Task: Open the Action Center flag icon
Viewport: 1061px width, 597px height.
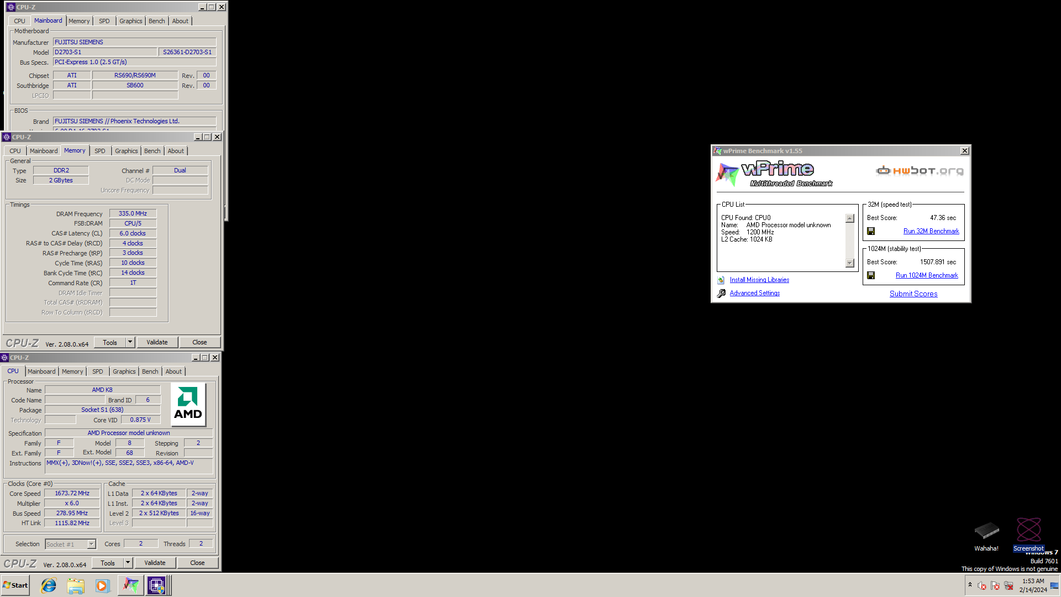Action: click(995, 585)
